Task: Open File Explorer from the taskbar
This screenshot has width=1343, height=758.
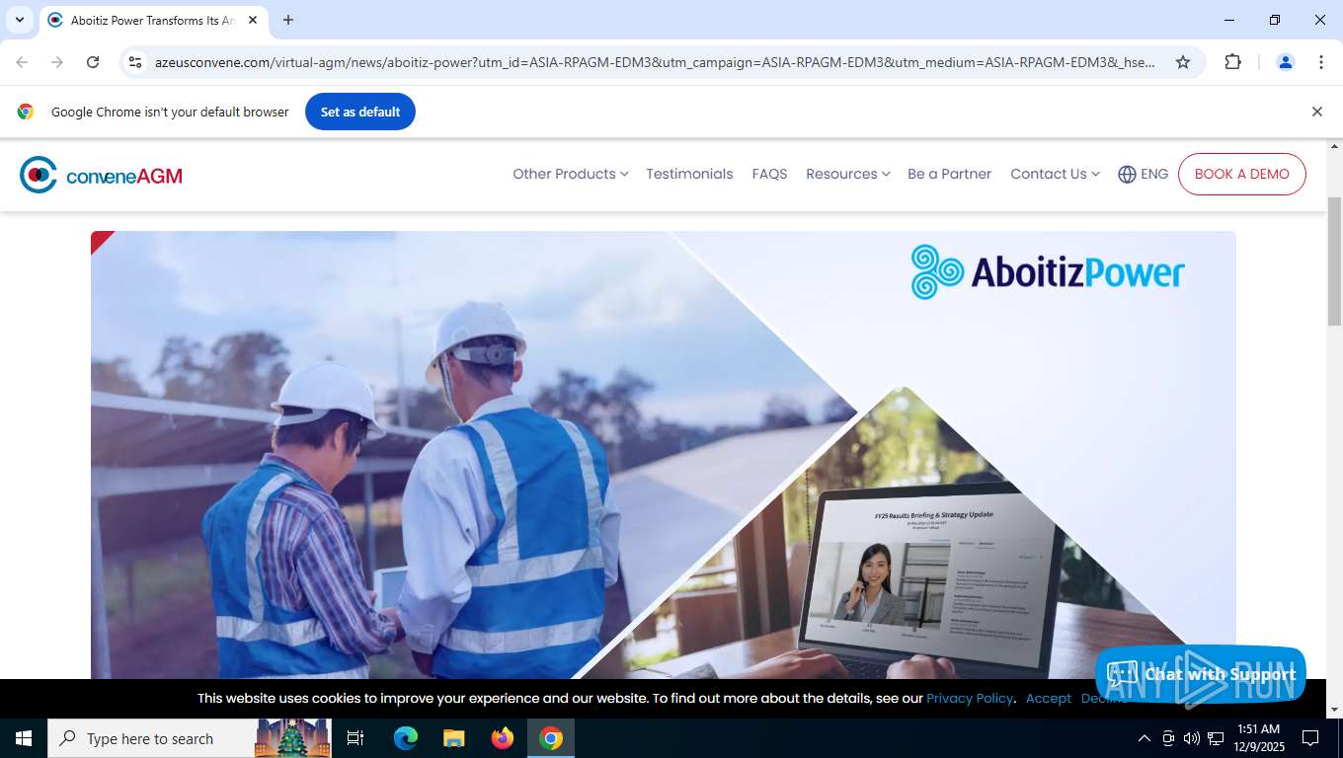Action: 453,738
